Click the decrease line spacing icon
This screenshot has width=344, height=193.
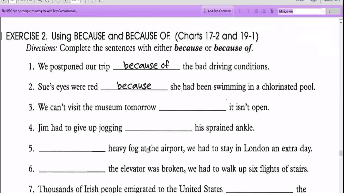coord(256,11)
